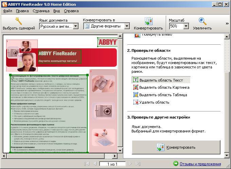
Task: Click the heading 2. Проверьте области
Action: (149, 50)
